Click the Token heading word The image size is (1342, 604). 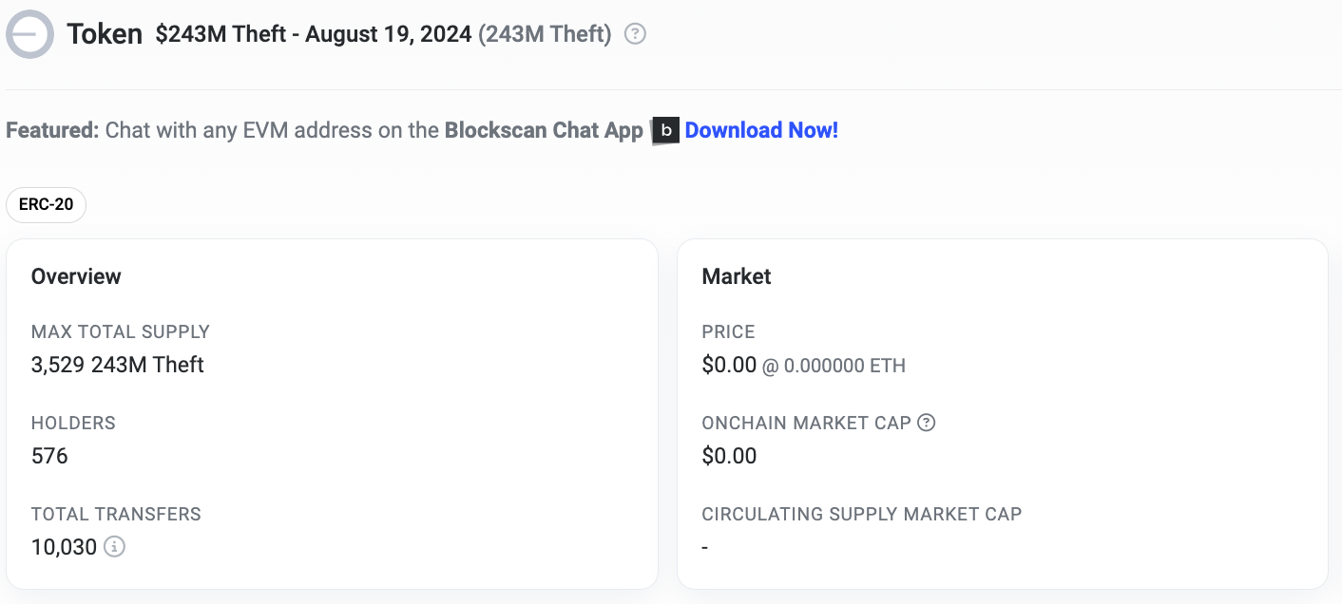[105, 34]
